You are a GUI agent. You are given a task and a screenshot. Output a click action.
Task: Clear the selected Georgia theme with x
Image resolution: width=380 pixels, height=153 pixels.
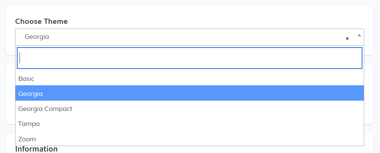[347, 38]
